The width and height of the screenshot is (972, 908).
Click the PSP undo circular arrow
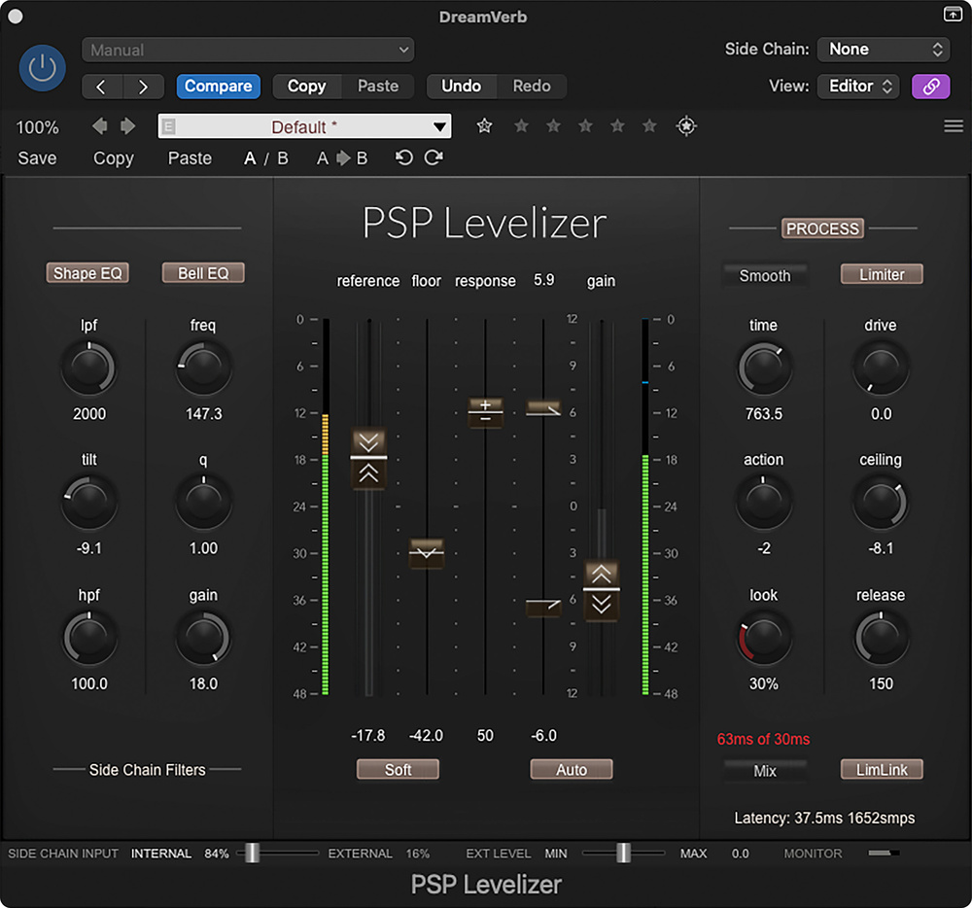coord(403,158)
